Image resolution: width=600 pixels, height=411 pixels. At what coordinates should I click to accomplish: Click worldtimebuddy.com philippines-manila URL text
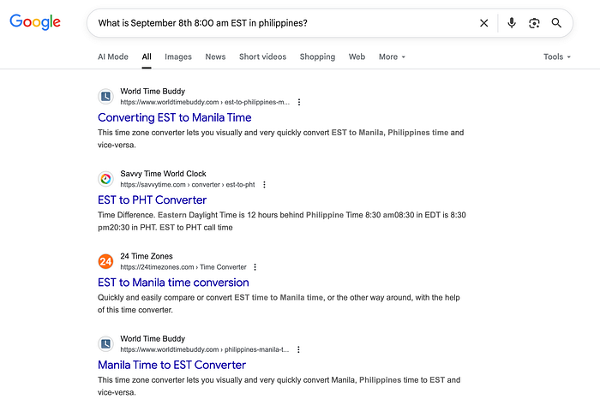(204, 349)
